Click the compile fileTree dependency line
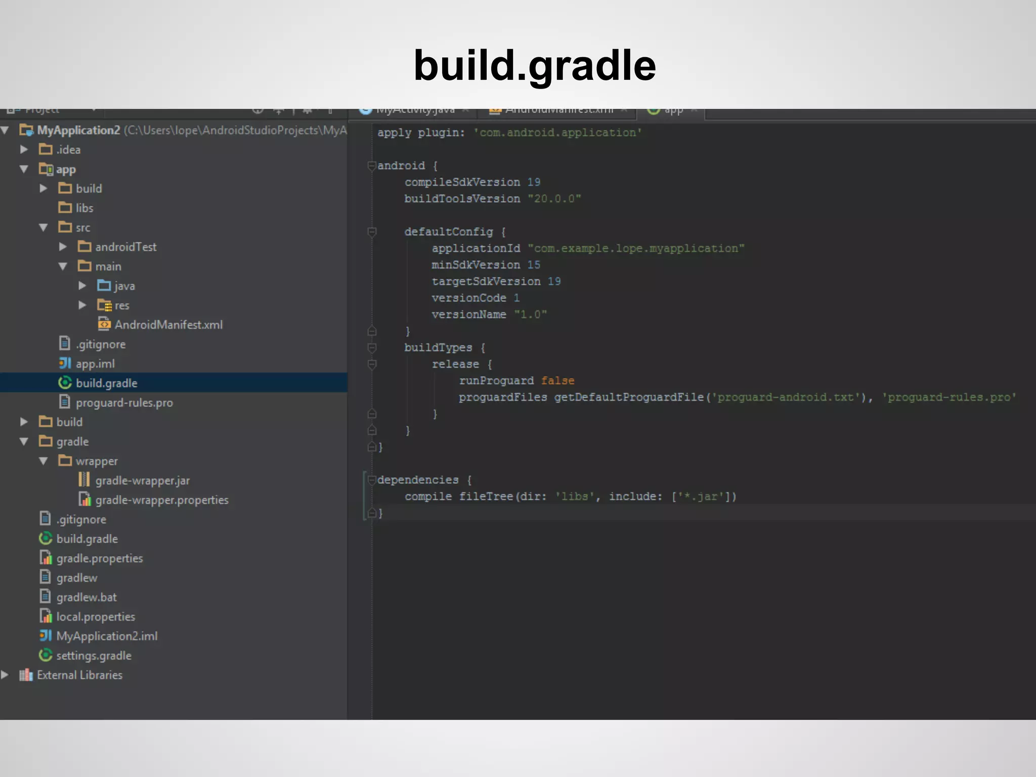 click(571, 496)
